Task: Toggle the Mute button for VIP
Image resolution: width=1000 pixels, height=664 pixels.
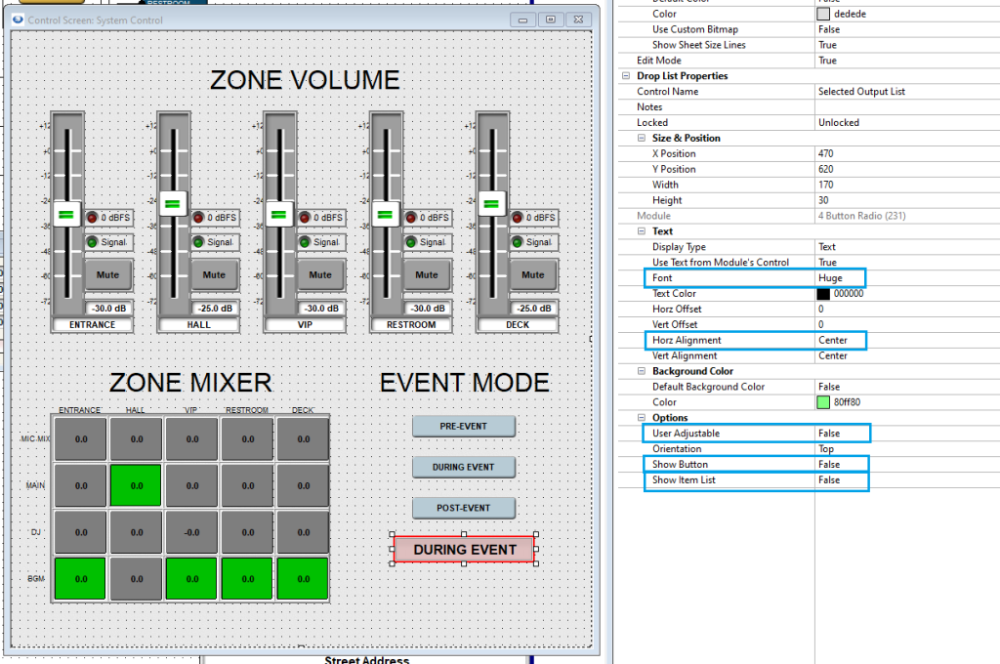Action: (320, 275)
